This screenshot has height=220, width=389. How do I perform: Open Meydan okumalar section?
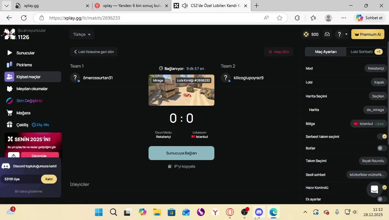point(33,89)
